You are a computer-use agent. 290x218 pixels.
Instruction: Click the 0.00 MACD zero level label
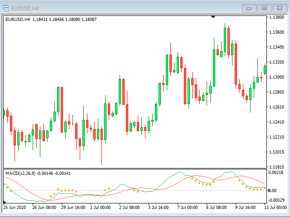272,191
